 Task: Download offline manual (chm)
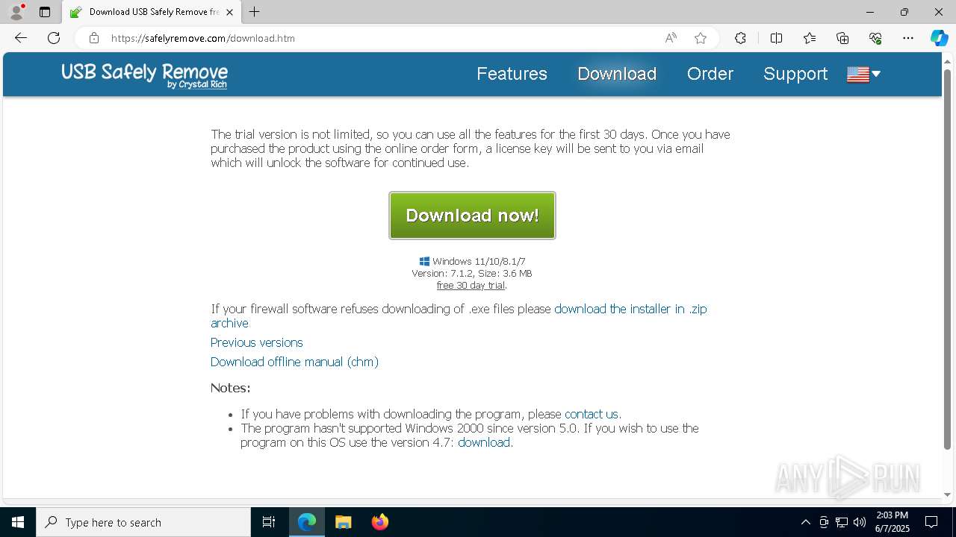294,362
